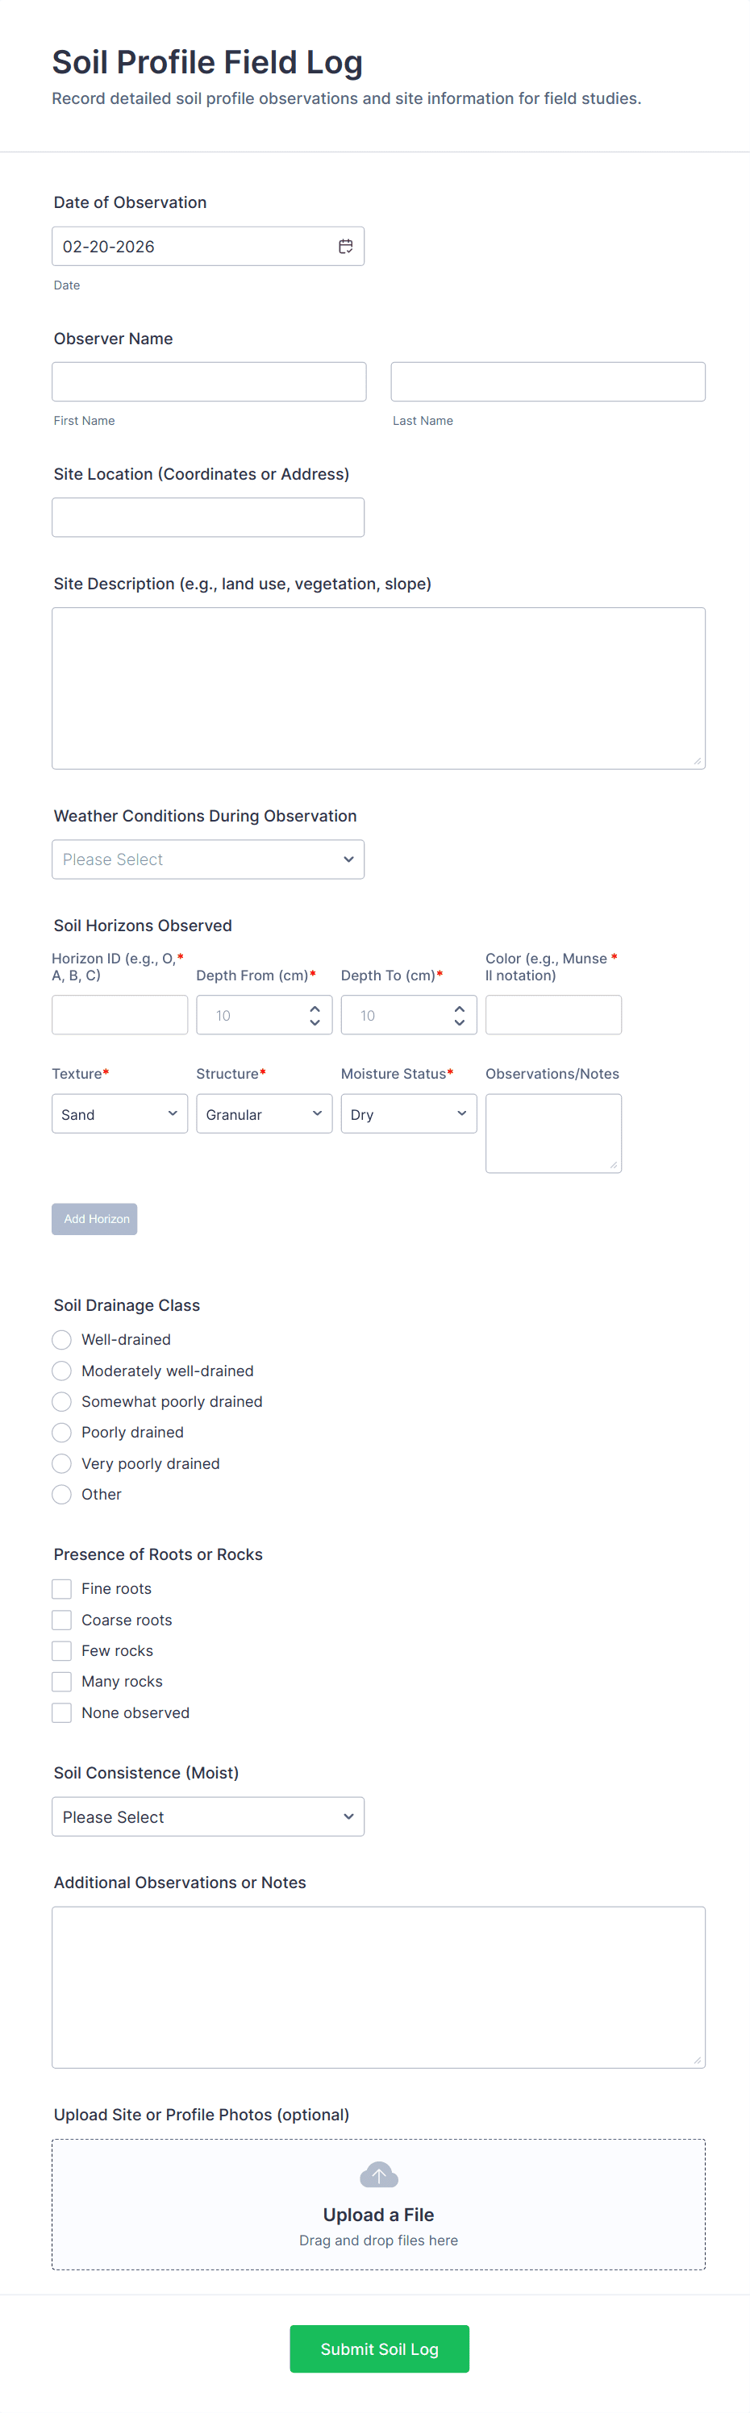The width and height of the screenshot is (750, 2413).
Task: Select the Well-drained radio option
Action: [62, 1339]
